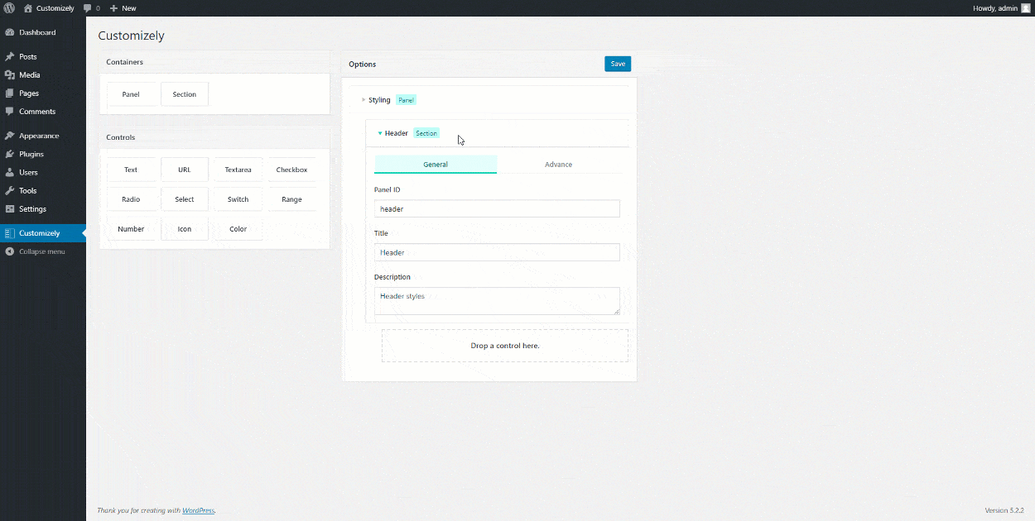Click the Title input field

[x=497, y=252]
